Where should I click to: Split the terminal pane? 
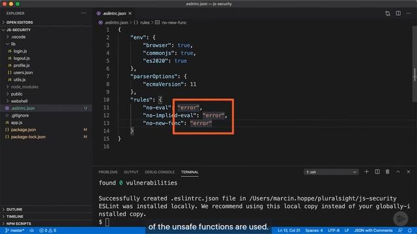(377, 172)
